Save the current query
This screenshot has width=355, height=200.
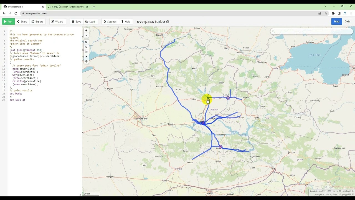[76, 22]
